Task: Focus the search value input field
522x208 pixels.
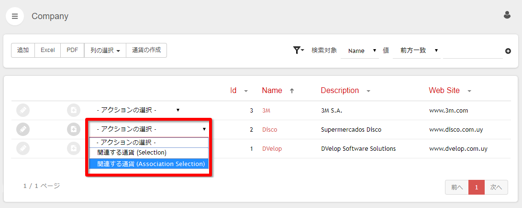Action: click(x=473, y=51)
